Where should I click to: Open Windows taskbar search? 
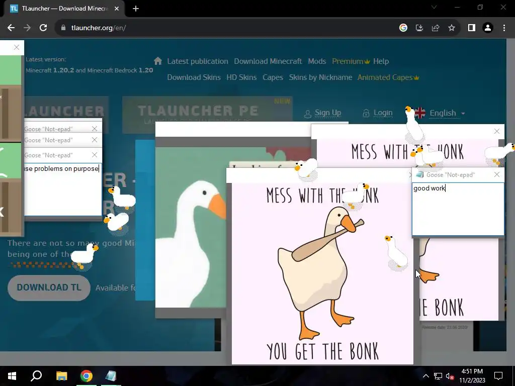36,376
